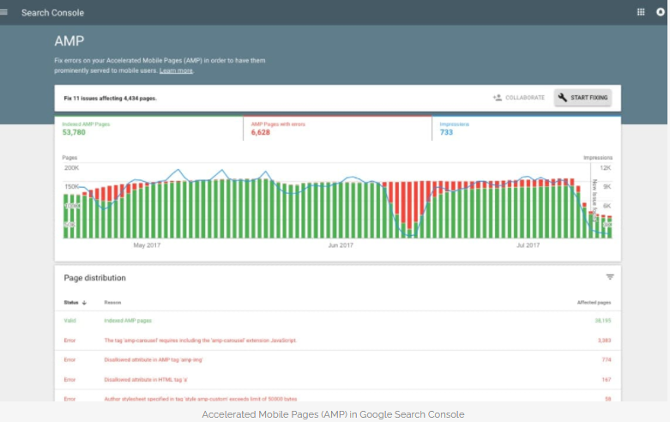Click the Start Fixing wrench button
Screen dimensions: 670x422
[x=582, y=98]
